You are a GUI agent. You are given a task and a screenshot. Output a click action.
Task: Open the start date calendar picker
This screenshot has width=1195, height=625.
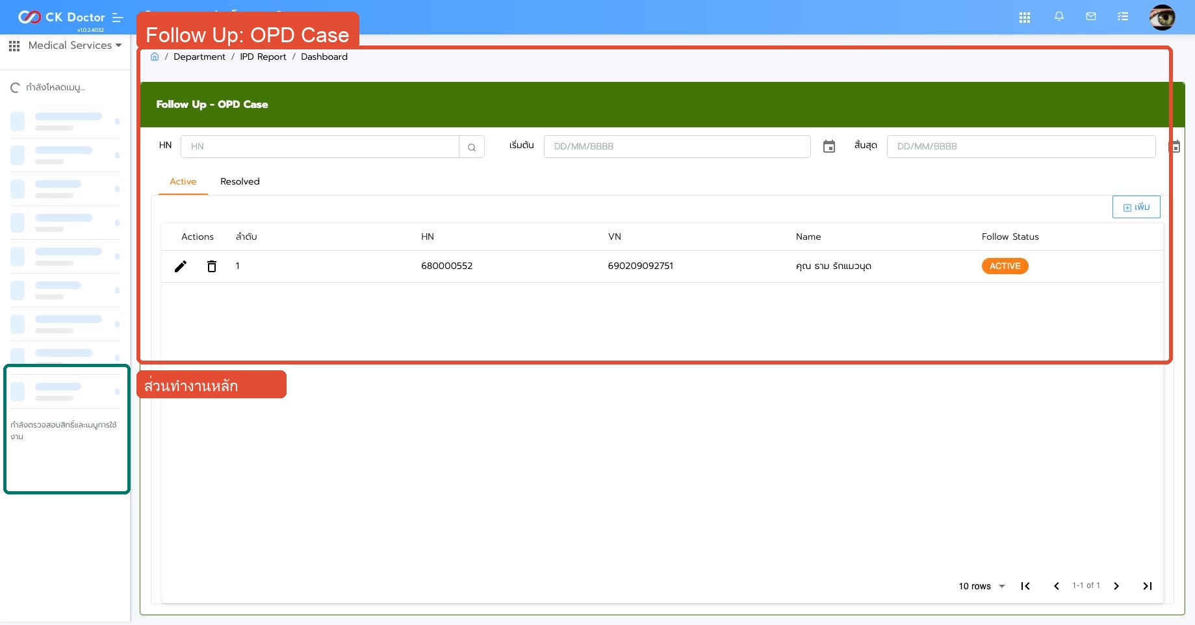tap(829, 146)
